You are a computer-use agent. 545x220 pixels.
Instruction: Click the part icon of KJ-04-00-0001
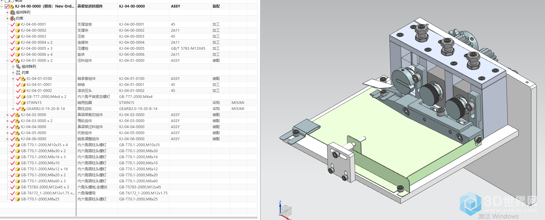click(x=18, y=24)
